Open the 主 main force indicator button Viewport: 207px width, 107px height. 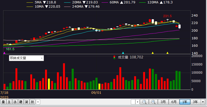click(x=9, y=102)
